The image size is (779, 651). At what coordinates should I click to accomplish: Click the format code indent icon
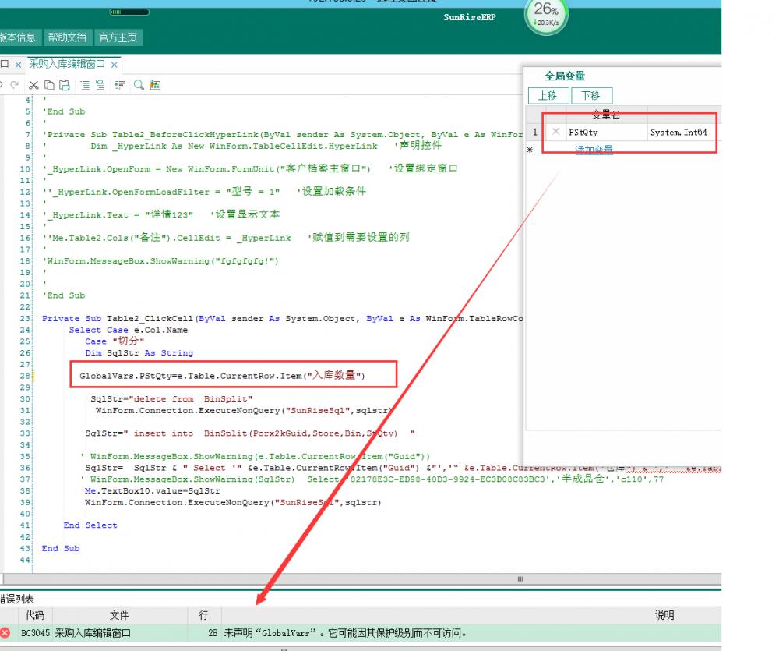click(x=120, y=85)
